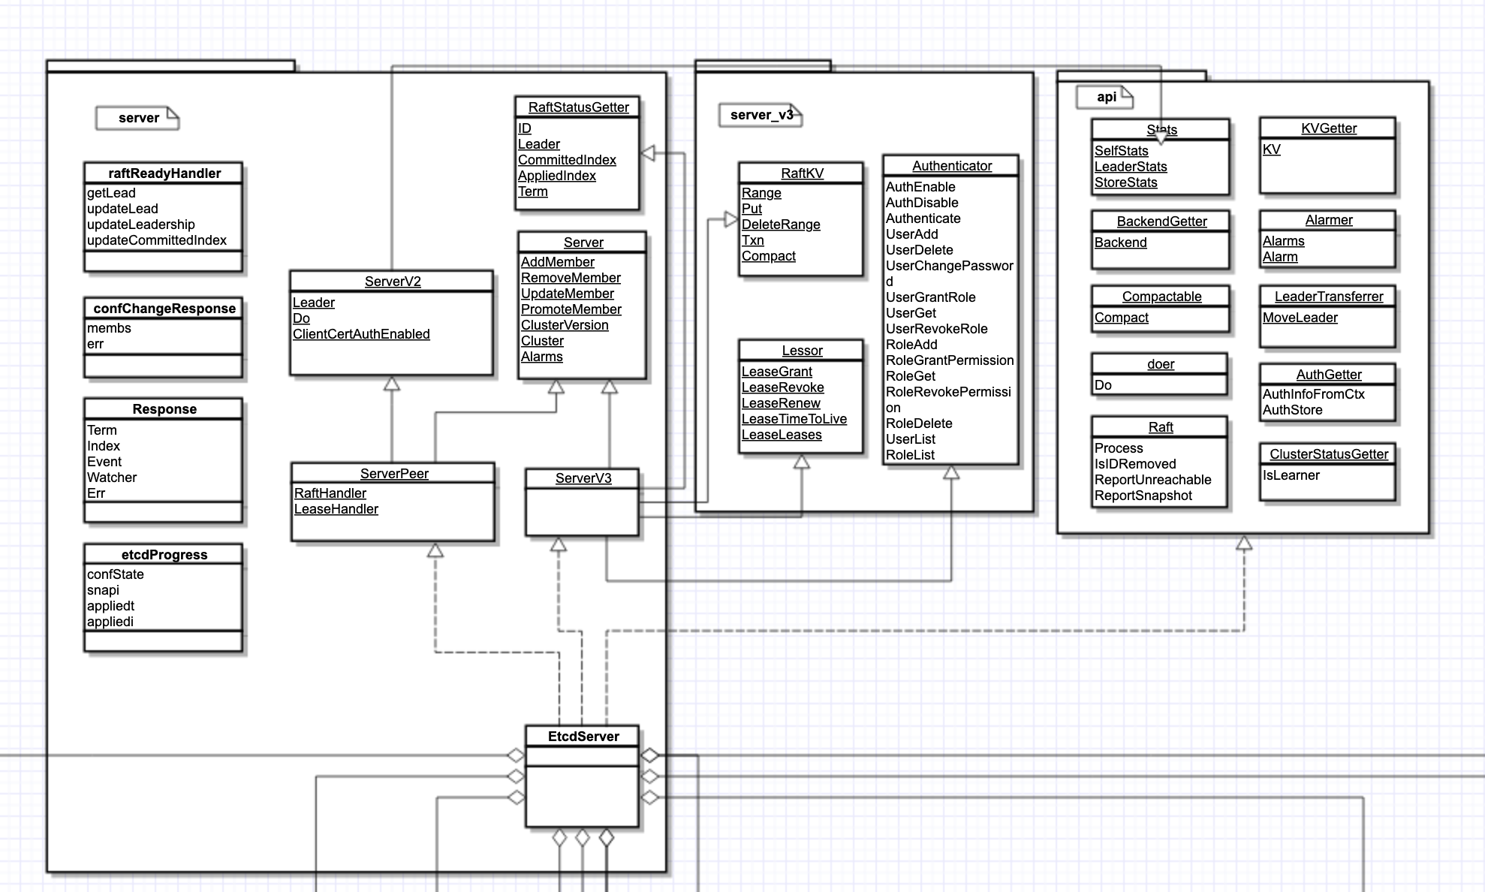Click the RaftHandler method in ServerPeer
Viewport: 1485px width, 892px height.
330,493
